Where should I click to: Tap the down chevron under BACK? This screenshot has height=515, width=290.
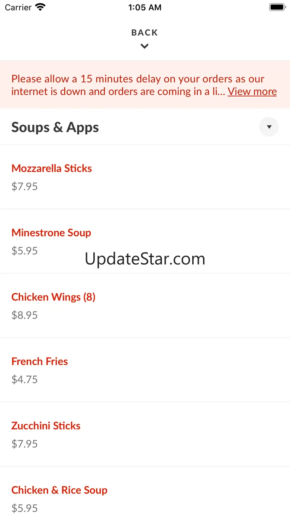[x=145, y=46]
